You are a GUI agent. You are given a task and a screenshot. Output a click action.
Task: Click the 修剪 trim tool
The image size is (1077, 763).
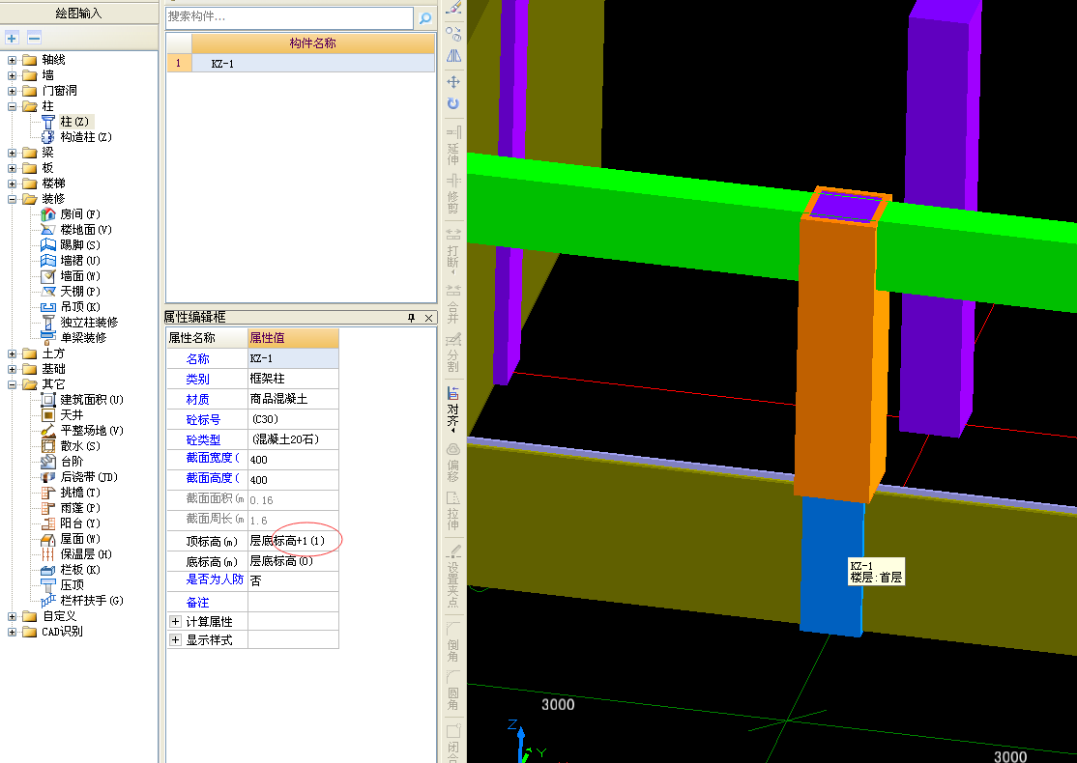[453, 195]
